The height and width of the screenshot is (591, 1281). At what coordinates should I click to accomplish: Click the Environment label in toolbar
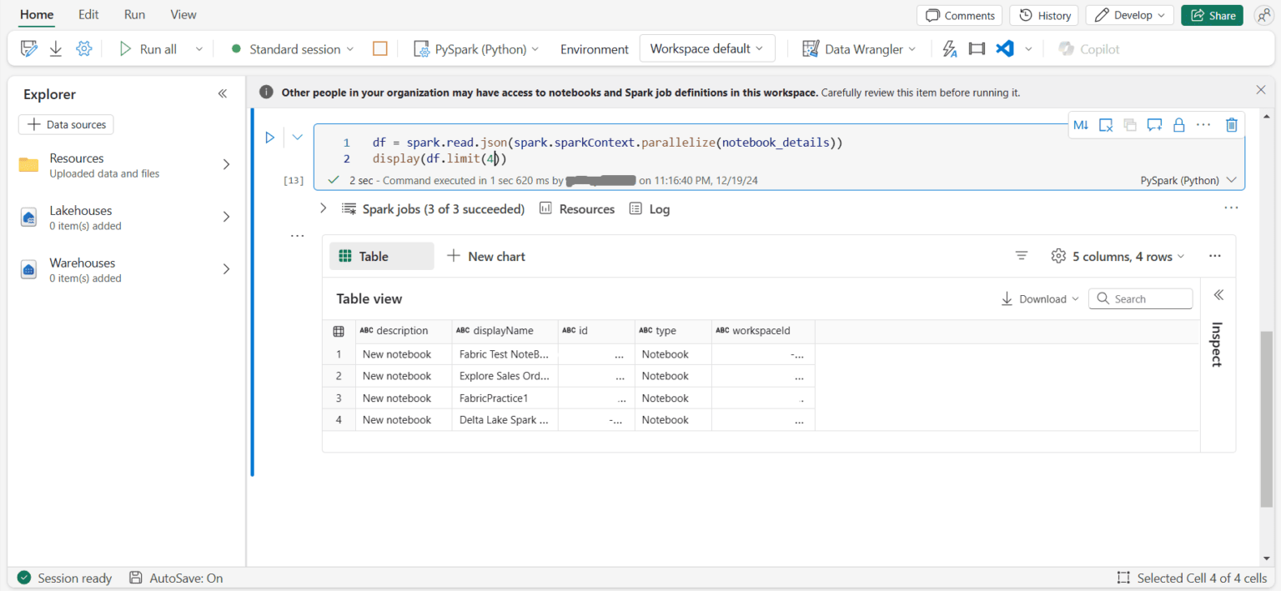595,49
